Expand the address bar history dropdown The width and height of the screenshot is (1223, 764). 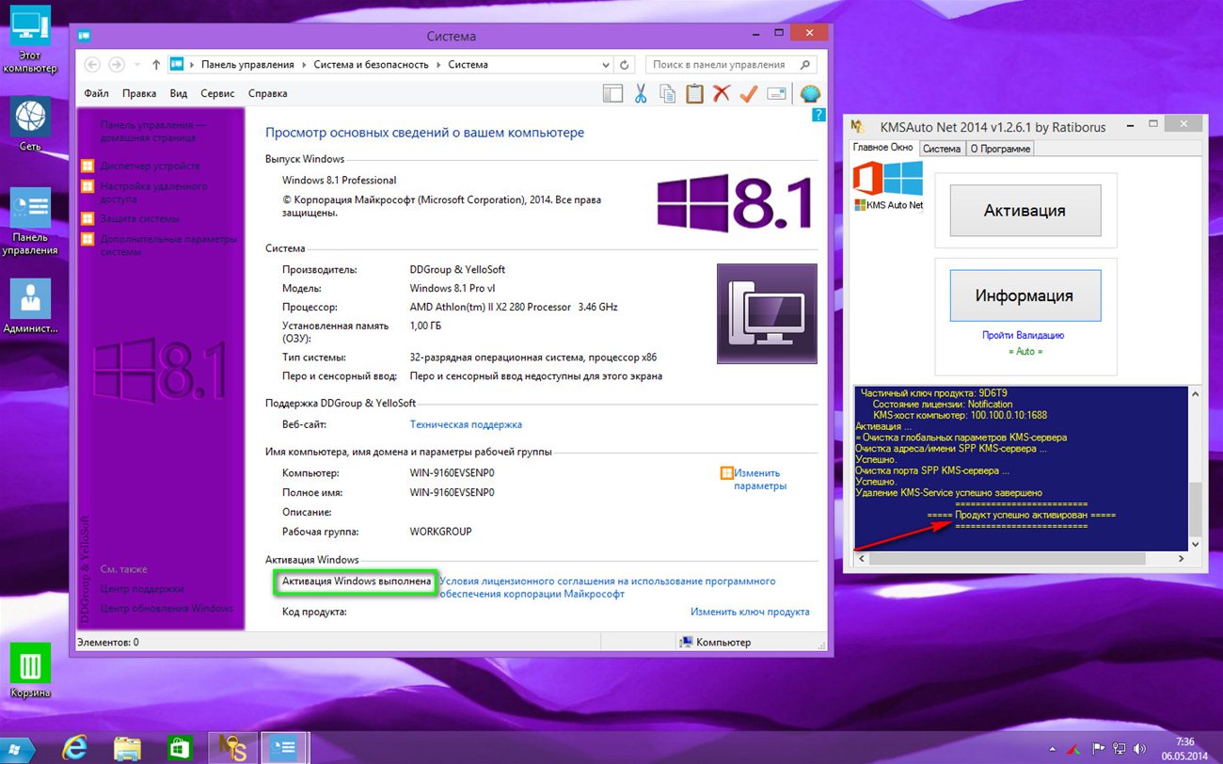(605, 65)
